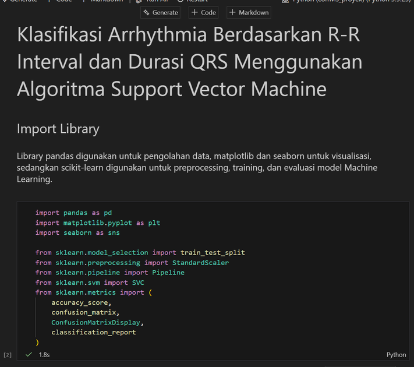
Task: Click the sklearn.svm import SVC line
Action: click(x=90, y=283)
